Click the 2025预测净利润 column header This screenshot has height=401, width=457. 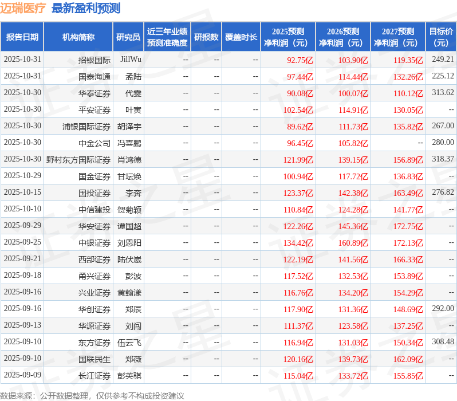pyautogui.click(x=288, y=37)
